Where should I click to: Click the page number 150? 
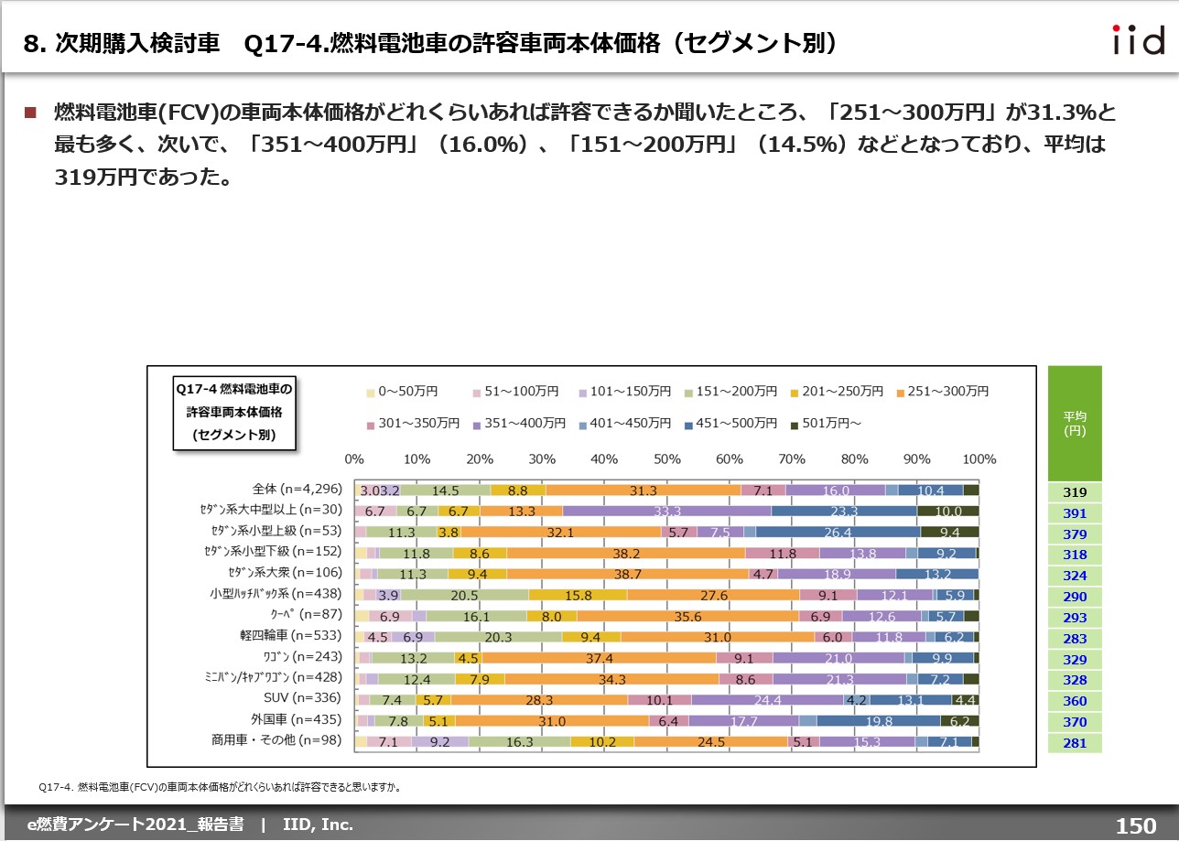[1136, 825]
